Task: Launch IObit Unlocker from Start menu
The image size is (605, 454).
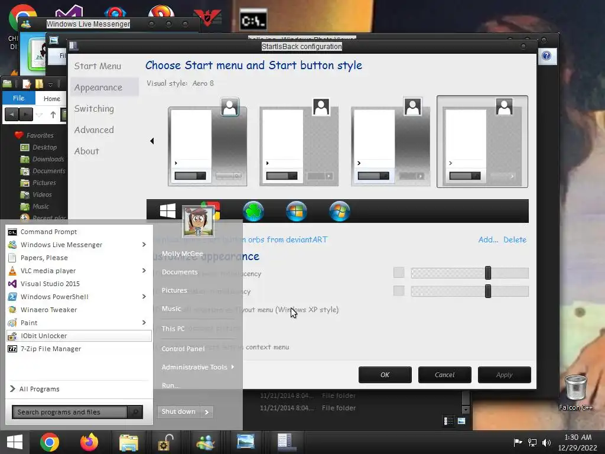Action: pos(79,336)
